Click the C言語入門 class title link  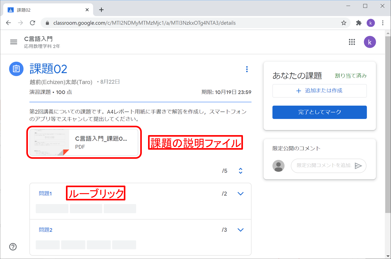38,39
